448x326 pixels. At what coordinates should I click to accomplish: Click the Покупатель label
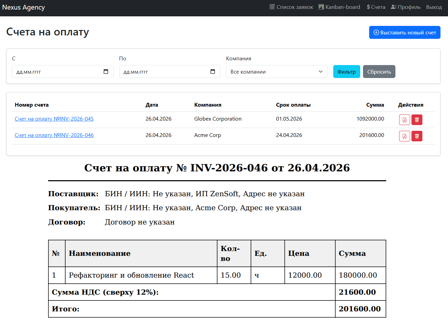(x=74, y=208)
